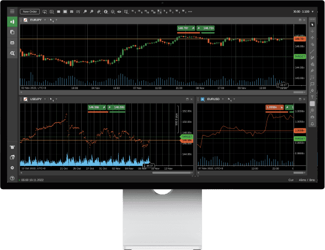Open the help question mark icon
The image size is (325, 250).
(x=12, y=178)
